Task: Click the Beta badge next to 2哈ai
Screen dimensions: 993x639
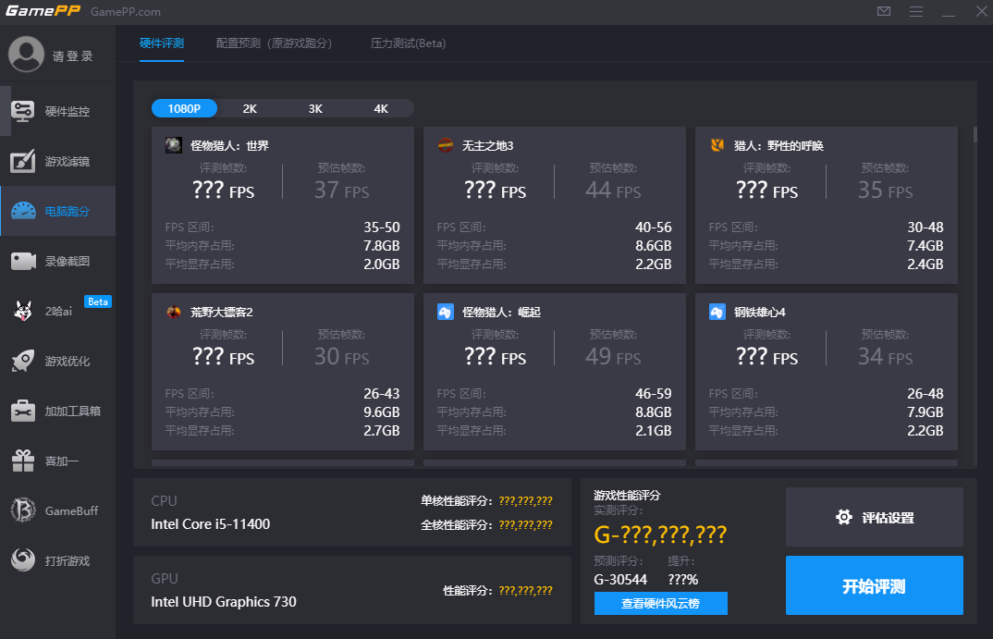Action: 97,301
